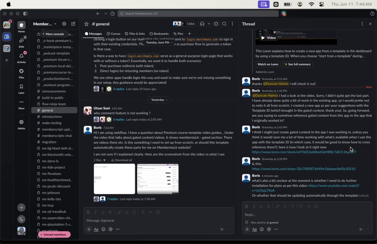The height and width of the screenshot is (244, 377).
Task: Open the Yesterday date dropdown
Action: click(x=159, y=100)
